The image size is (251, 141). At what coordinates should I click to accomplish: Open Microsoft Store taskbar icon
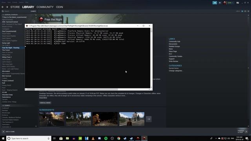(61, 138)
